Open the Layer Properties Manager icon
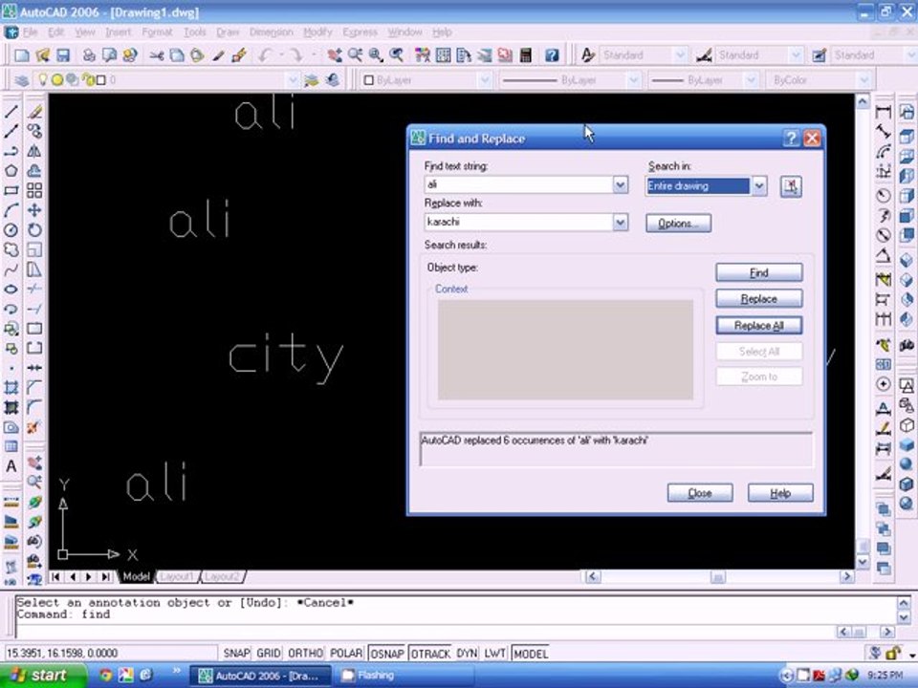This screenshot has width=918, height=688. tap(22, 80)
